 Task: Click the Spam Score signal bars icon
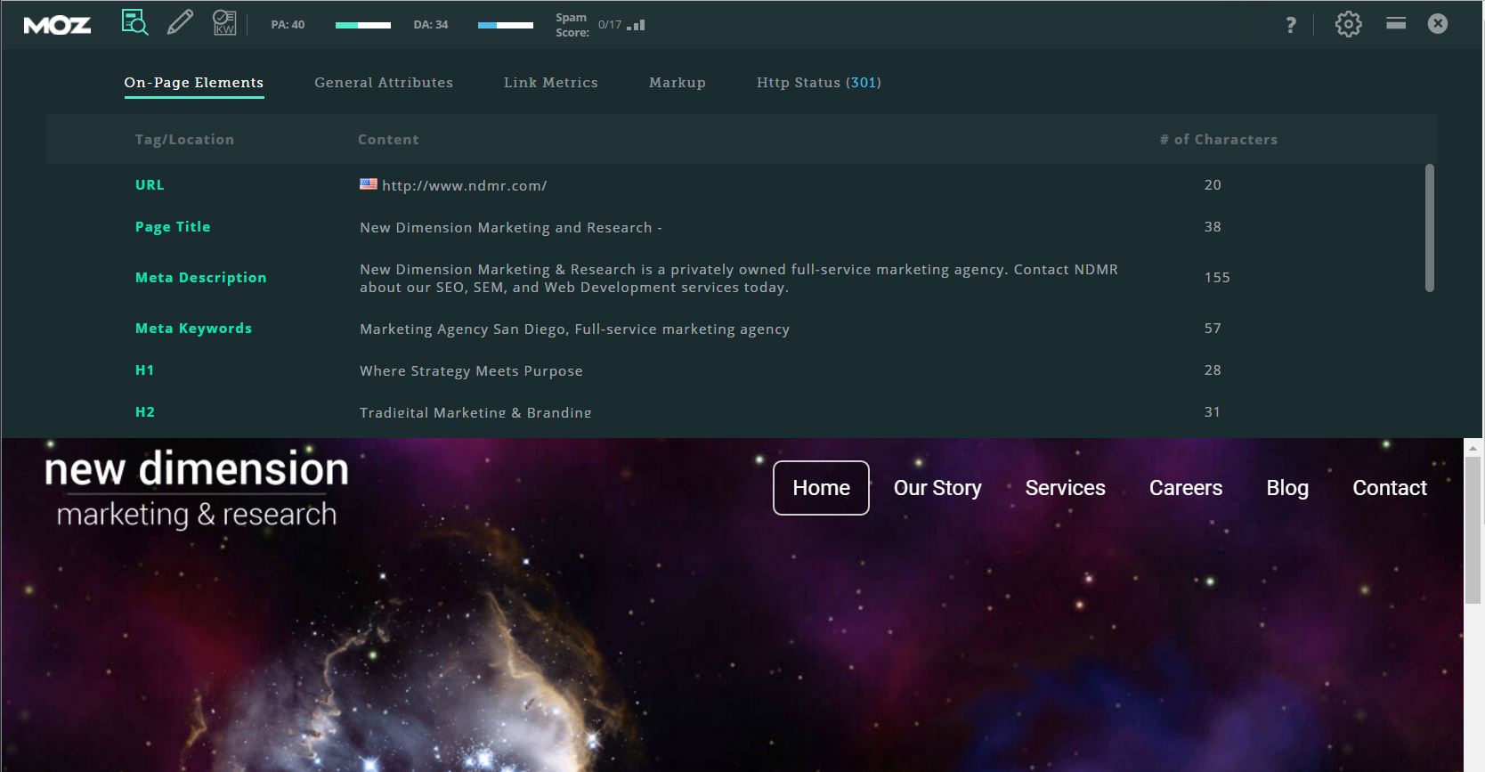[x=636, y=25]
